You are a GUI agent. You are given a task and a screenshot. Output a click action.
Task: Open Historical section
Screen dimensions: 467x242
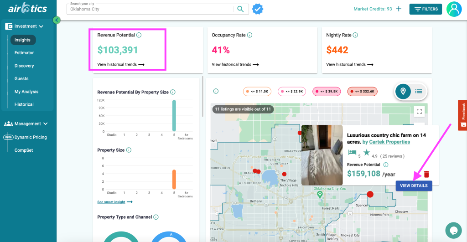click(x=24, y=104)
